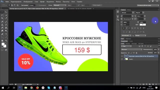Viewport: 160px width, 90px height.
Task: Open language Английский dropdown
Action: (126, 35)
